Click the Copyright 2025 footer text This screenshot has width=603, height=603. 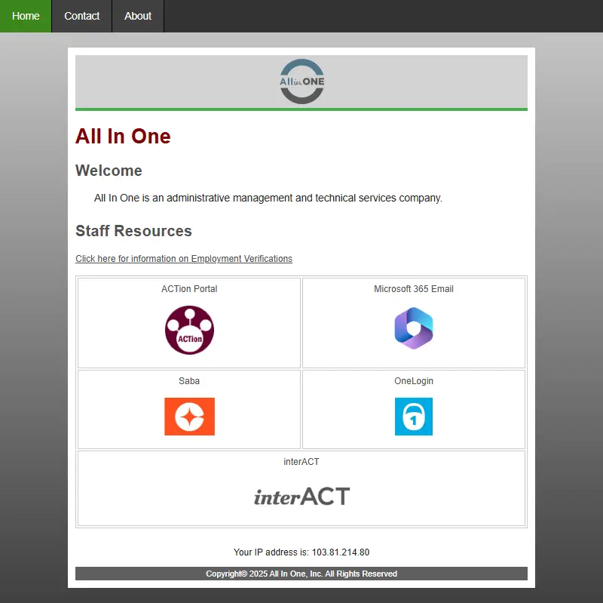tap(301, 574)
